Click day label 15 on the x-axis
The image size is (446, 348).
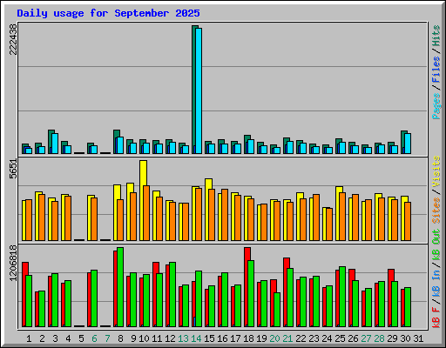point(209,338)
